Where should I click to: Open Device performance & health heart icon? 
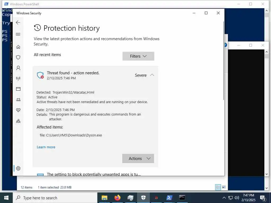point(18,110)
